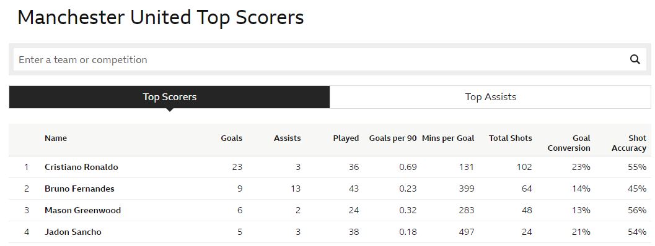Image resolution: width=655 pixels, height=246 pixels.
Task: Open Cristiano Ronaldo player link
Action: point(81,168)
